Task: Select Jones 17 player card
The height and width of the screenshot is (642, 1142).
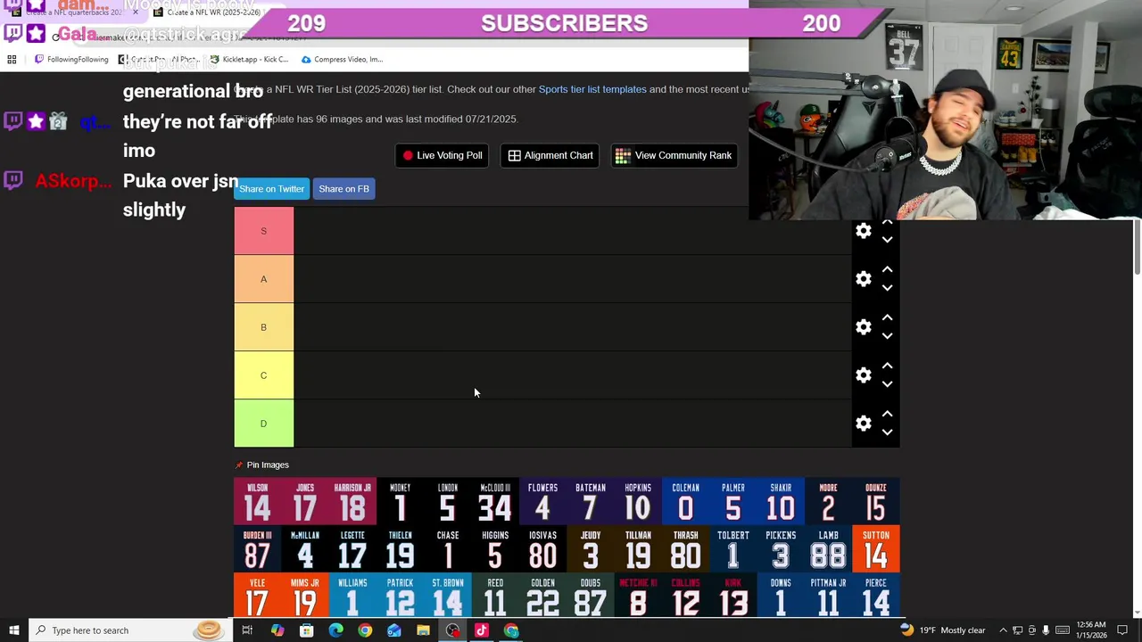Action: click(x=305, y=501)
